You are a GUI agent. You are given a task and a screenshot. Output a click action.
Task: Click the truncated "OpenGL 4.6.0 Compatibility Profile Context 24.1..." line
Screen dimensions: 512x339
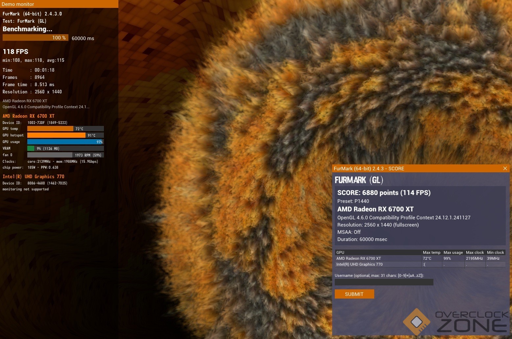(46, 107)
